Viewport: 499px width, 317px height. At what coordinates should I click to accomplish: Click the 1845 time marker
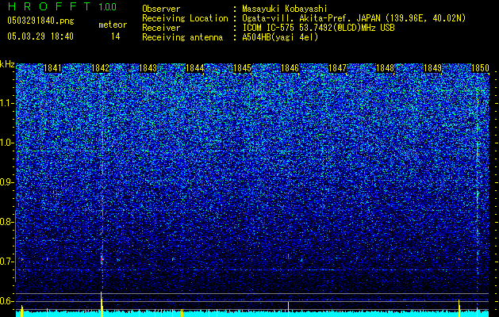click(243, 68)
